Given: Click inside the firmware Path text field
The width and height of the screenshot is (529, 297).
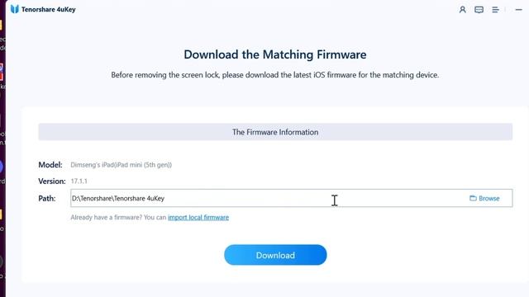Looking at the screenshot, I should coord(292,198).
